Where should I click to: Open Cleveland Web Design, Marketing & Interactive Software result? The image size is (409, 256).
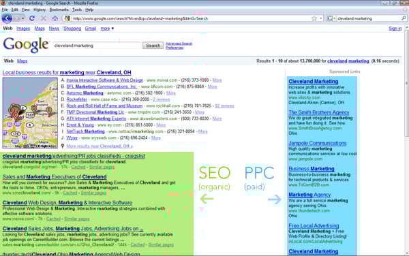tap(67, 203)
